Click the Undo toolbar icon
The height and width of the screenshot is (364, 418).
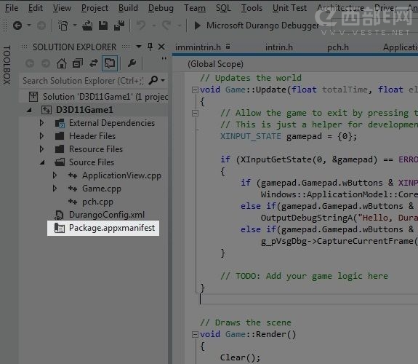[x=141, y=25]
